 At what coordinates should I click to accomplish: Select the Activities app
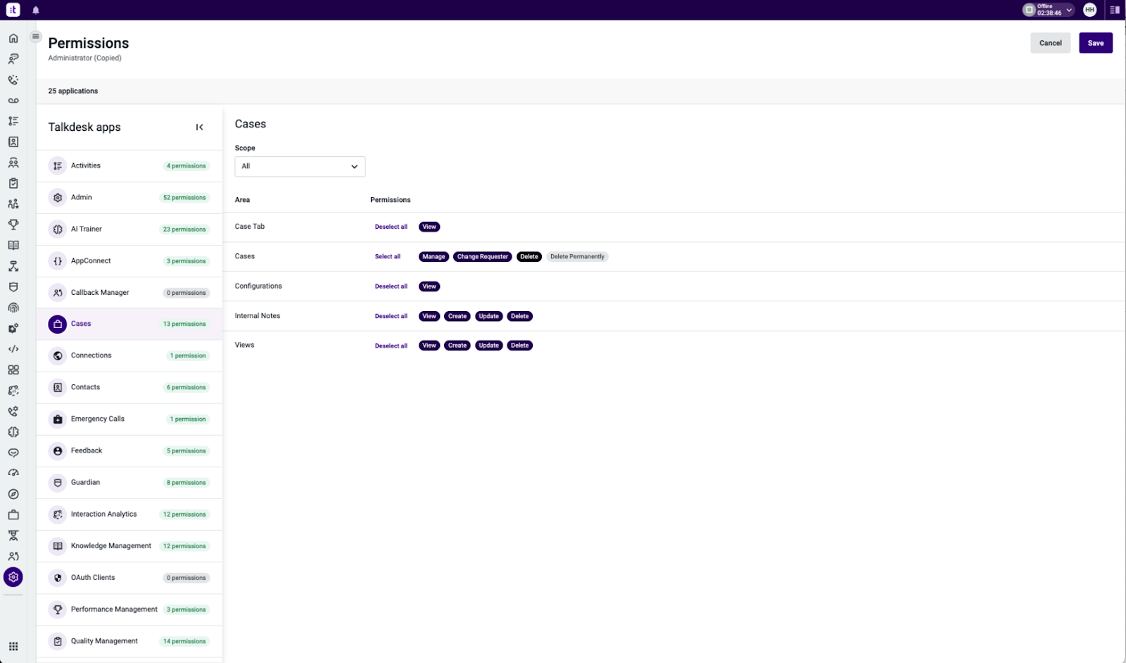click(129, 166)
